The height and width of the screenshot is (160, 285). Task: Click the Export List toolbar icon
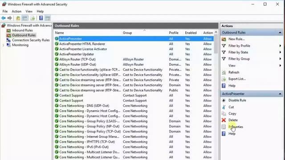pos(33,18)
